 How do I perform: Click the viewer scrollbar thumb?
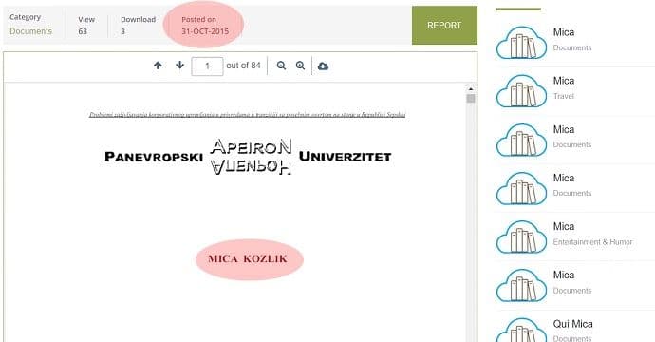tap(471, 99)
